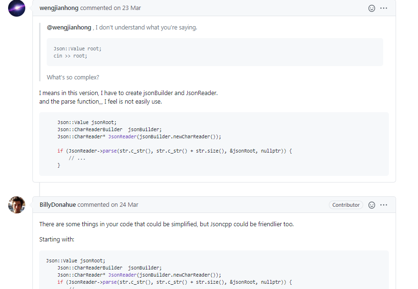Open the smiley reaction dropdown on the bottom comment
This screenshot has height=289, width=418.
371,205
